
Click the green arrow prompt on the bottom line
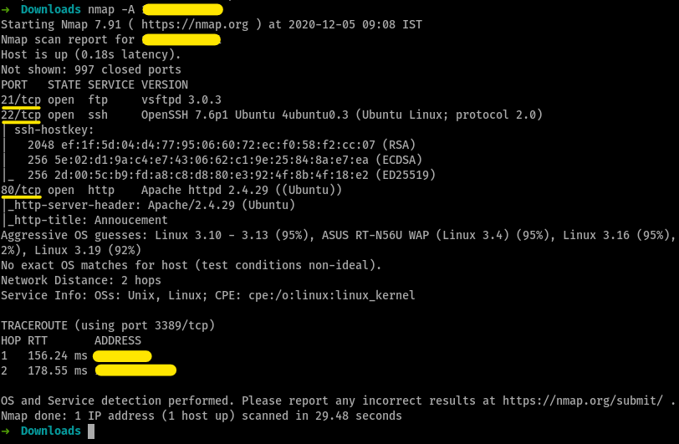pos(6,431)
